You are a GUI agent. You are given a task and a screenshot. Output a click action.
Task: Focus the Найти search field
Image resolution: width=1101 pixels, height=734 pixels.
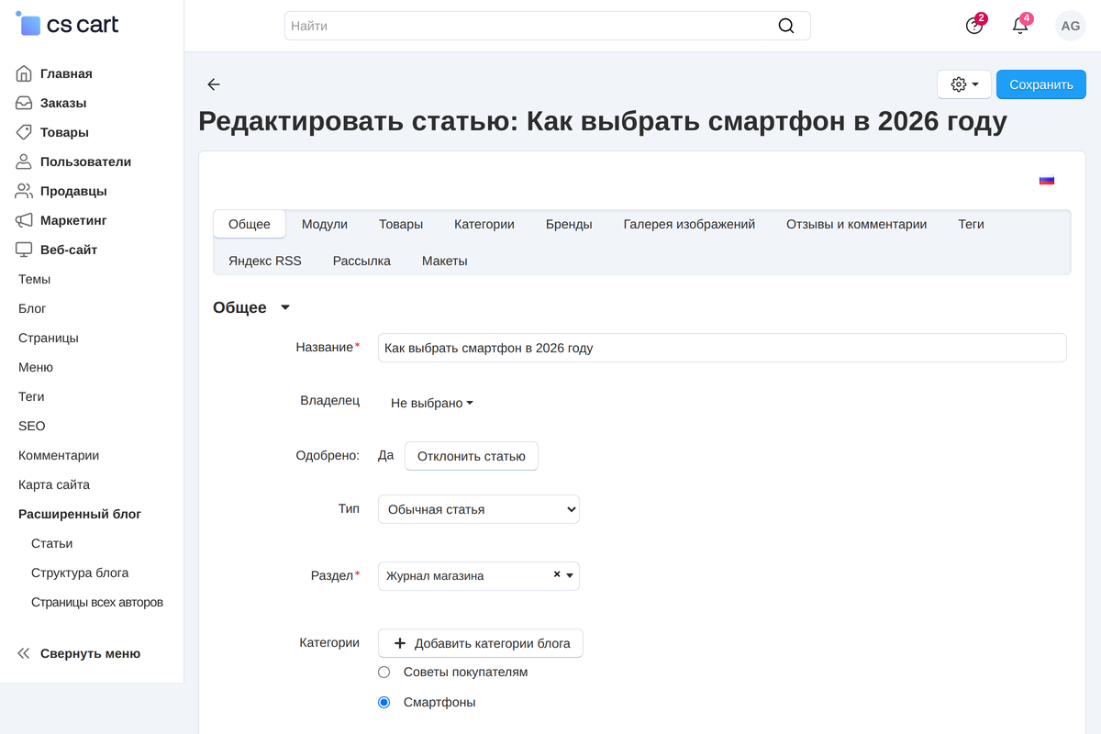[548, 26]
